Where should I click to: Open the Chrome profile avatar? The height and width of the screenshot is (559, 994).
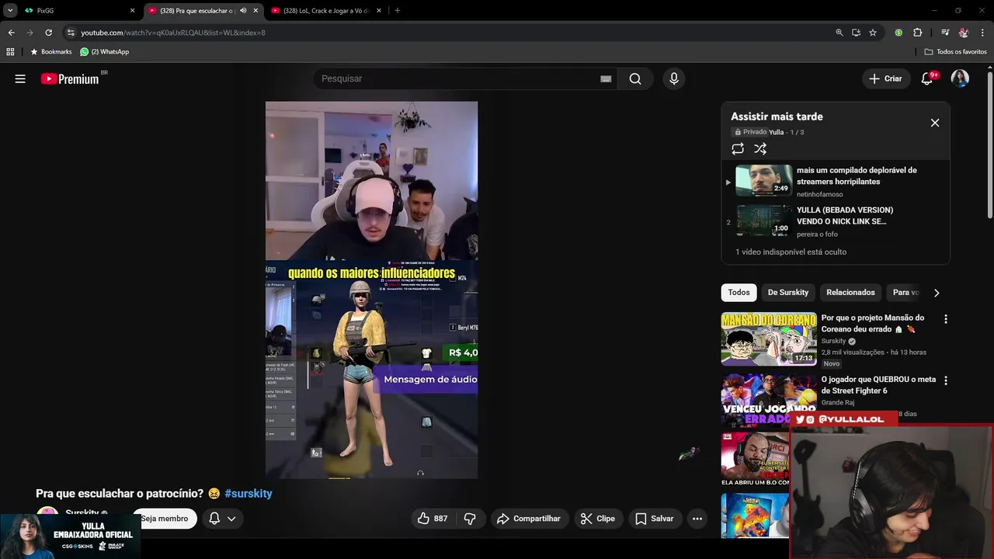964,33
